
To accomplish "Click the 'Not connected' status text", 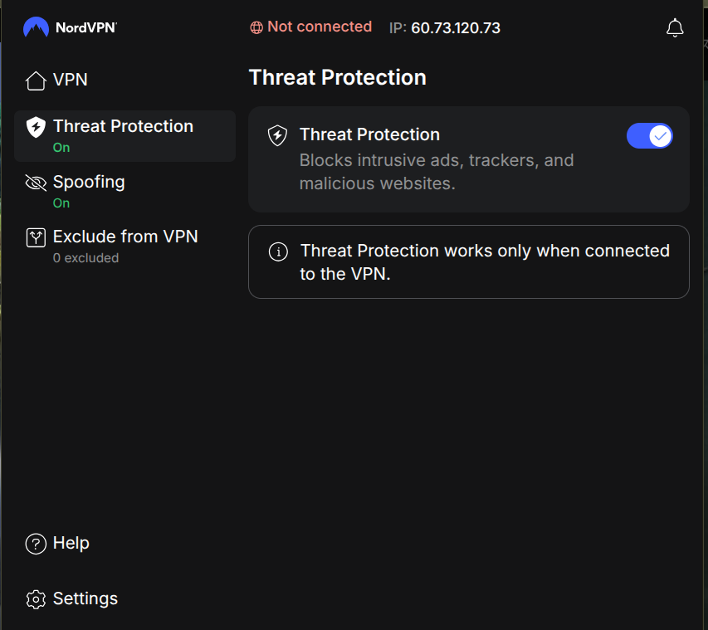I will point(320,27).
